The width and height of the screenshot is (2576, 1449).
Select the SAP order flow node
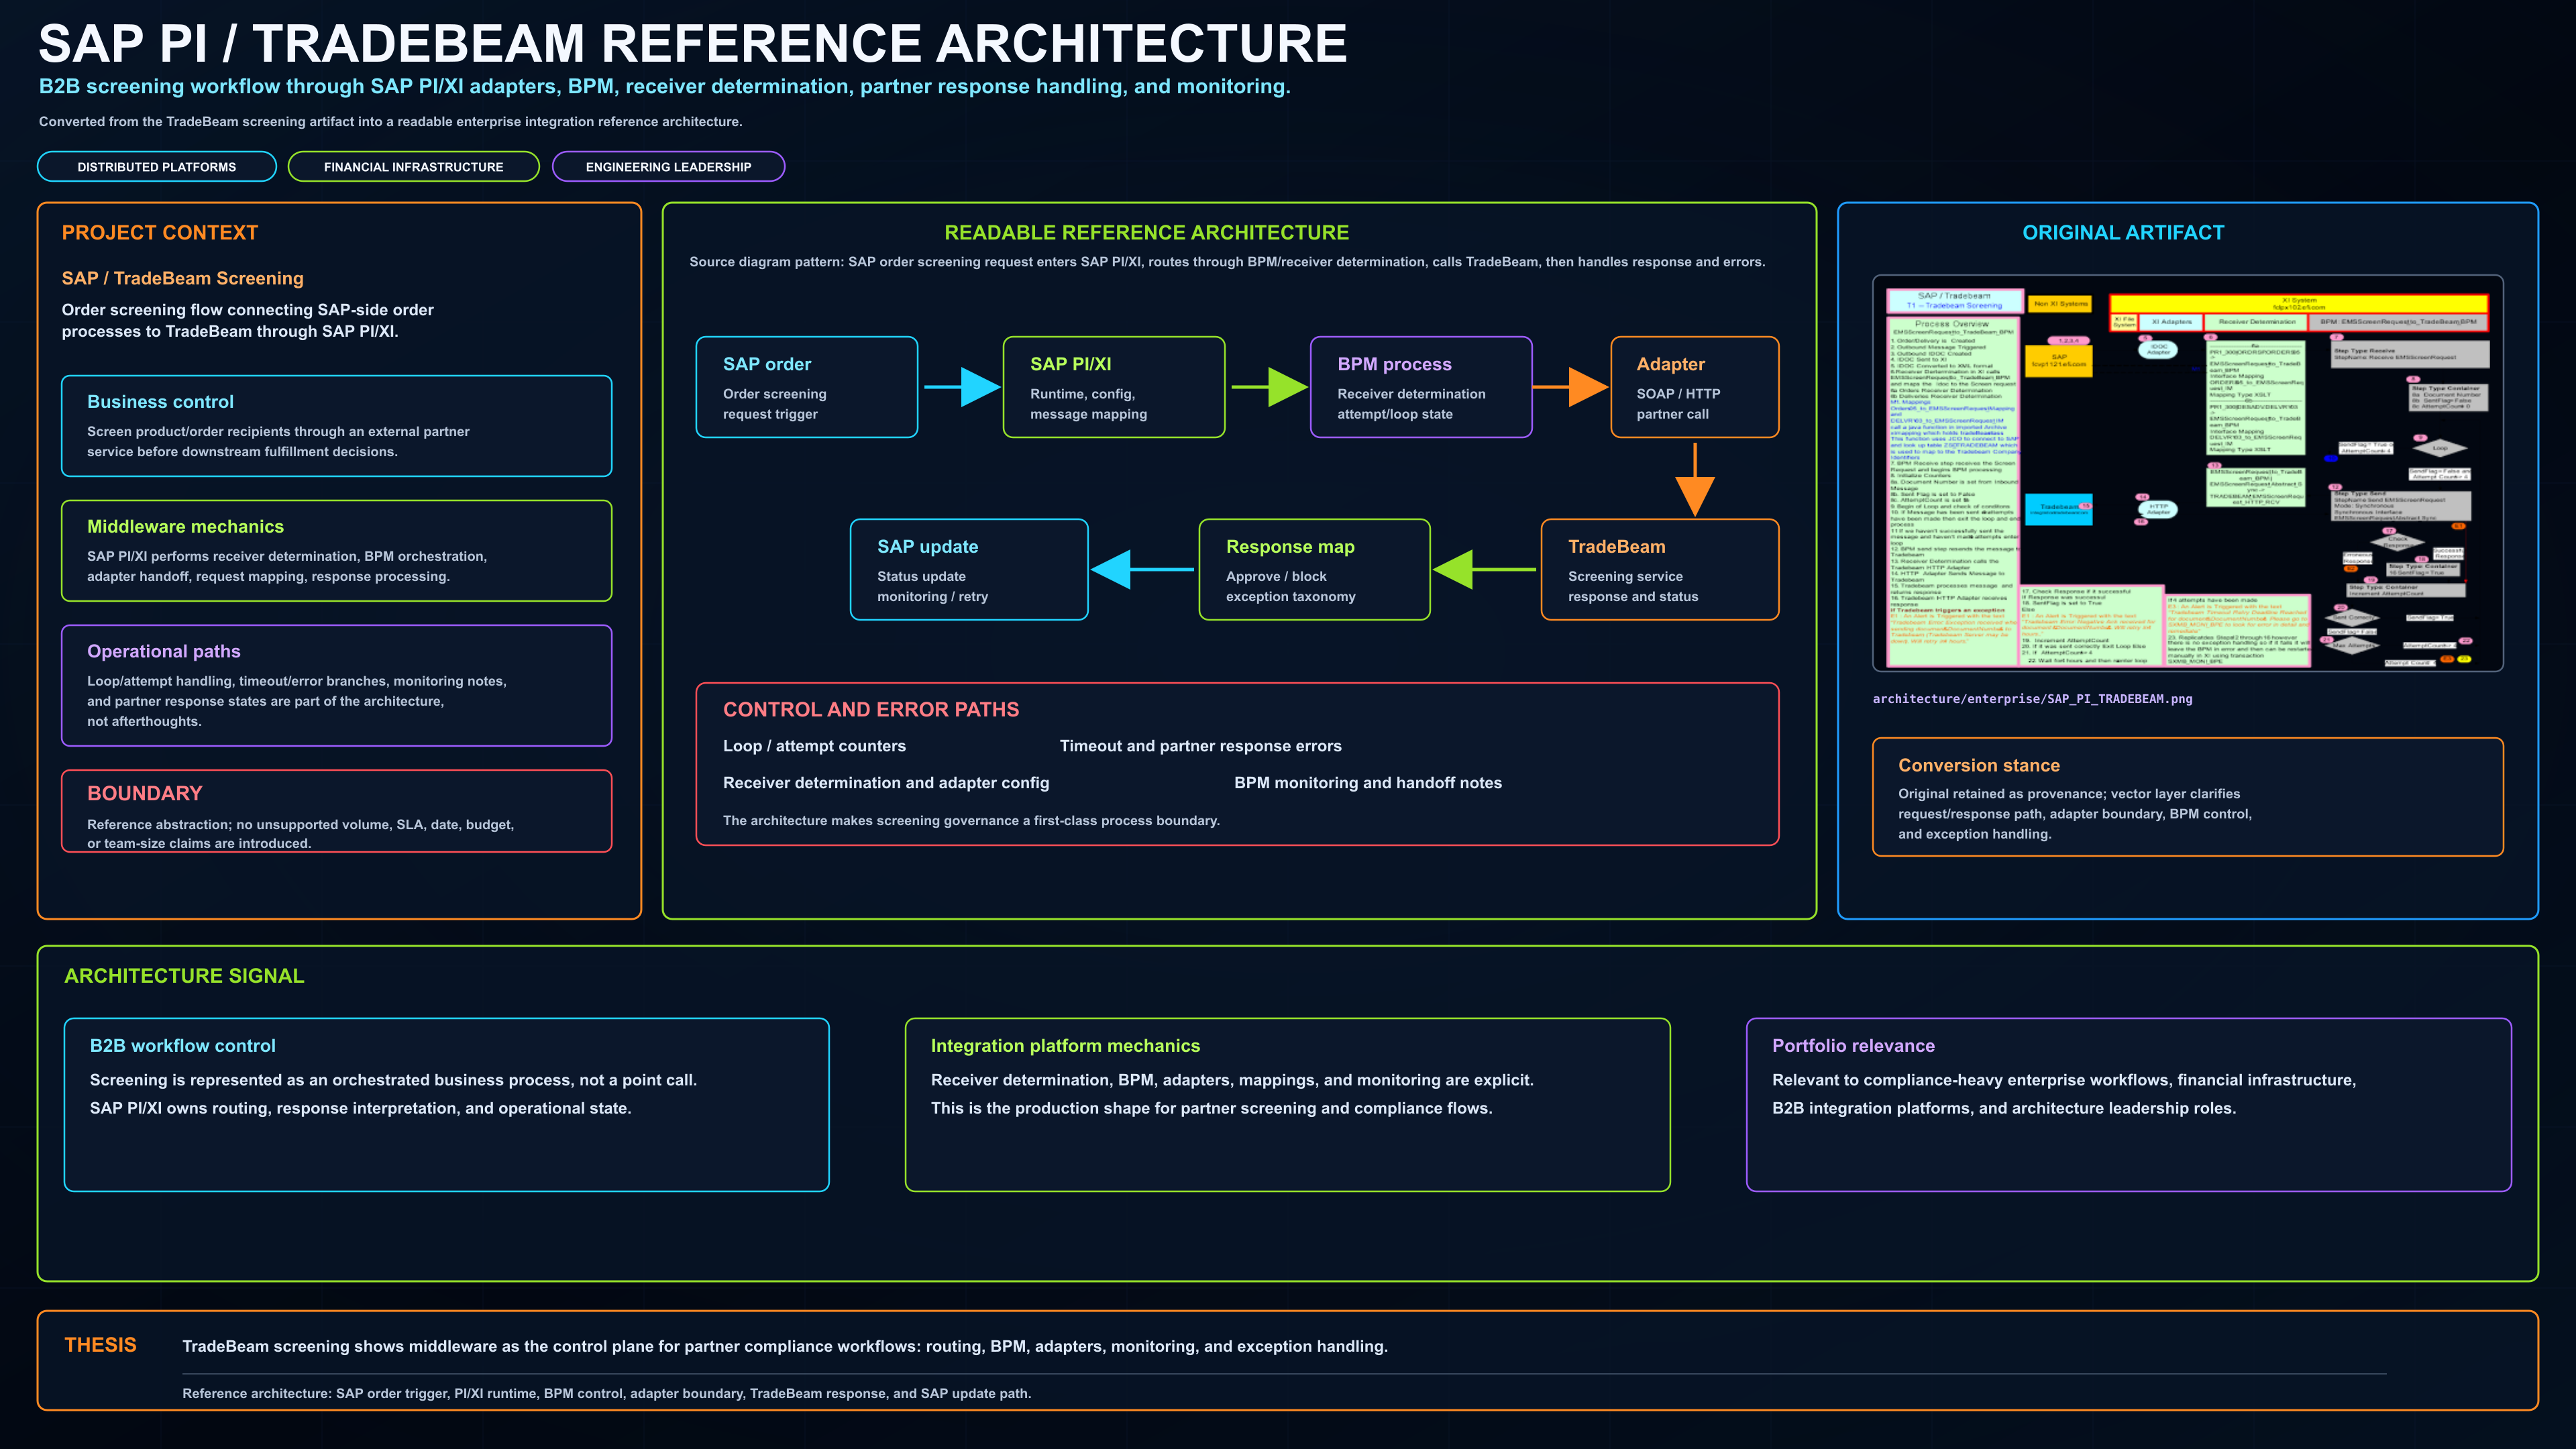(x=806, y=387)
